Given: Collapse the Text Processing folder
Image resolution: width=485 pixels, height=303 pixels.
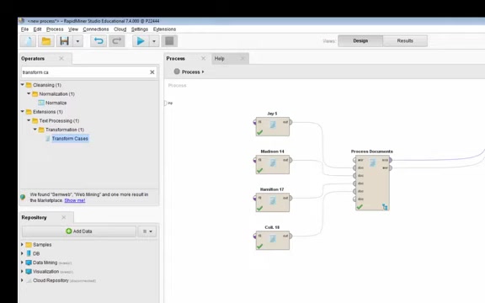Looking at the screenshot, I should [29, 120].
